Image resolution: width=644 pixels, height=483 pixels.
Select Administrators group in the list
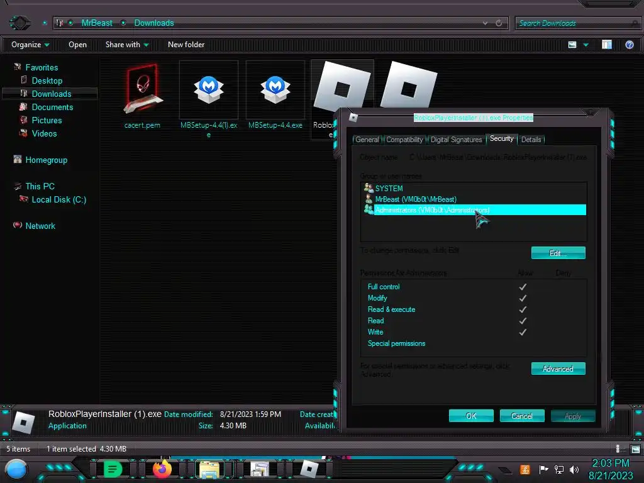click(474, 210)
